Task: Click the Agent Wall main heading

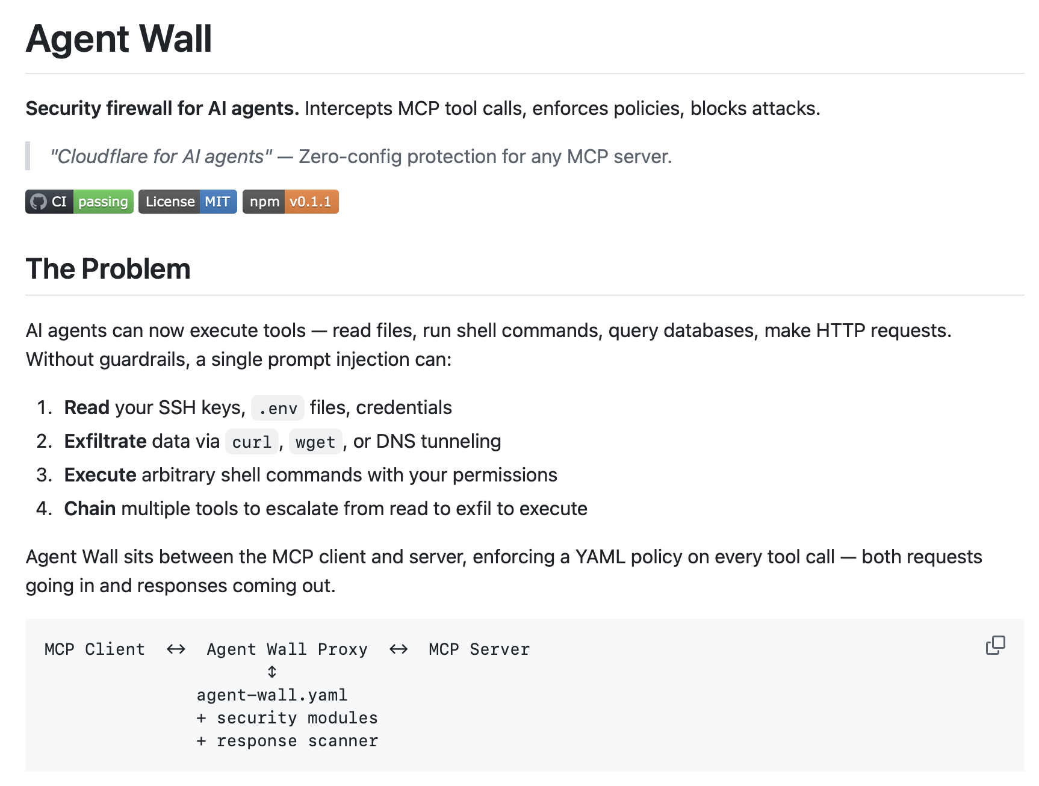Action: (x=119, y=39)
